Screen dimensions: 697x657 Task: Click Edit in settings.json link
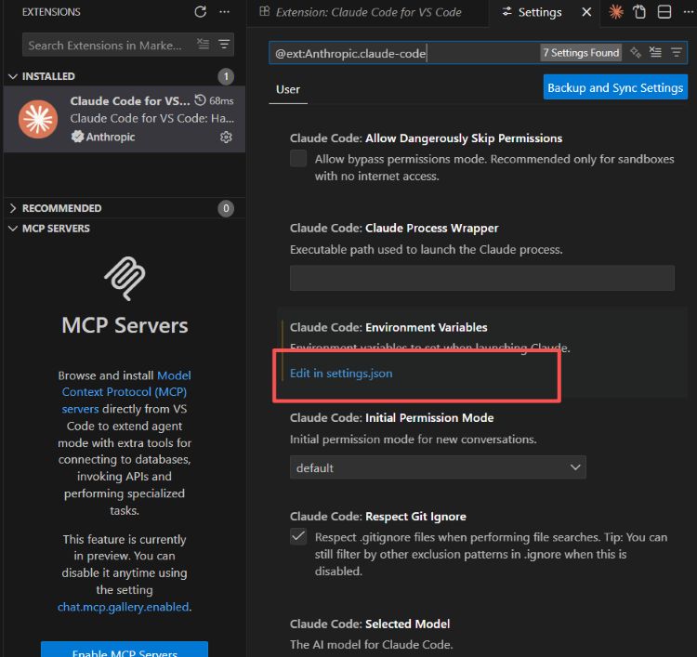[x=341, y=374]
